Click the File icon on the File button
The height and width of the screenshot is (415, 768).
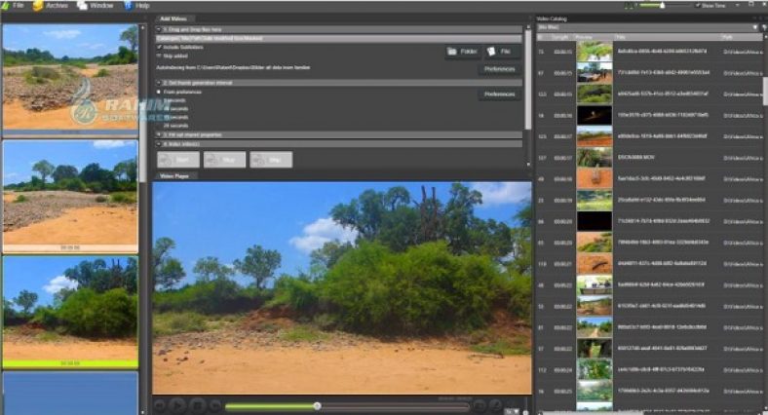491,52
